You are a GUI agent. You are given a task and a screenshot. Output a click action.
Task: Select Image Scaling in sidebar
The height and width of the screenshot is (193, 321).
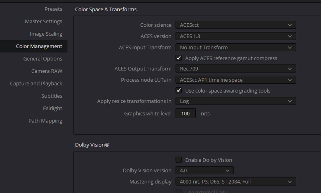(46, 34)
